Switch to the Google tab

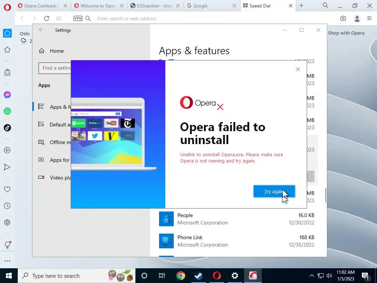208,6
